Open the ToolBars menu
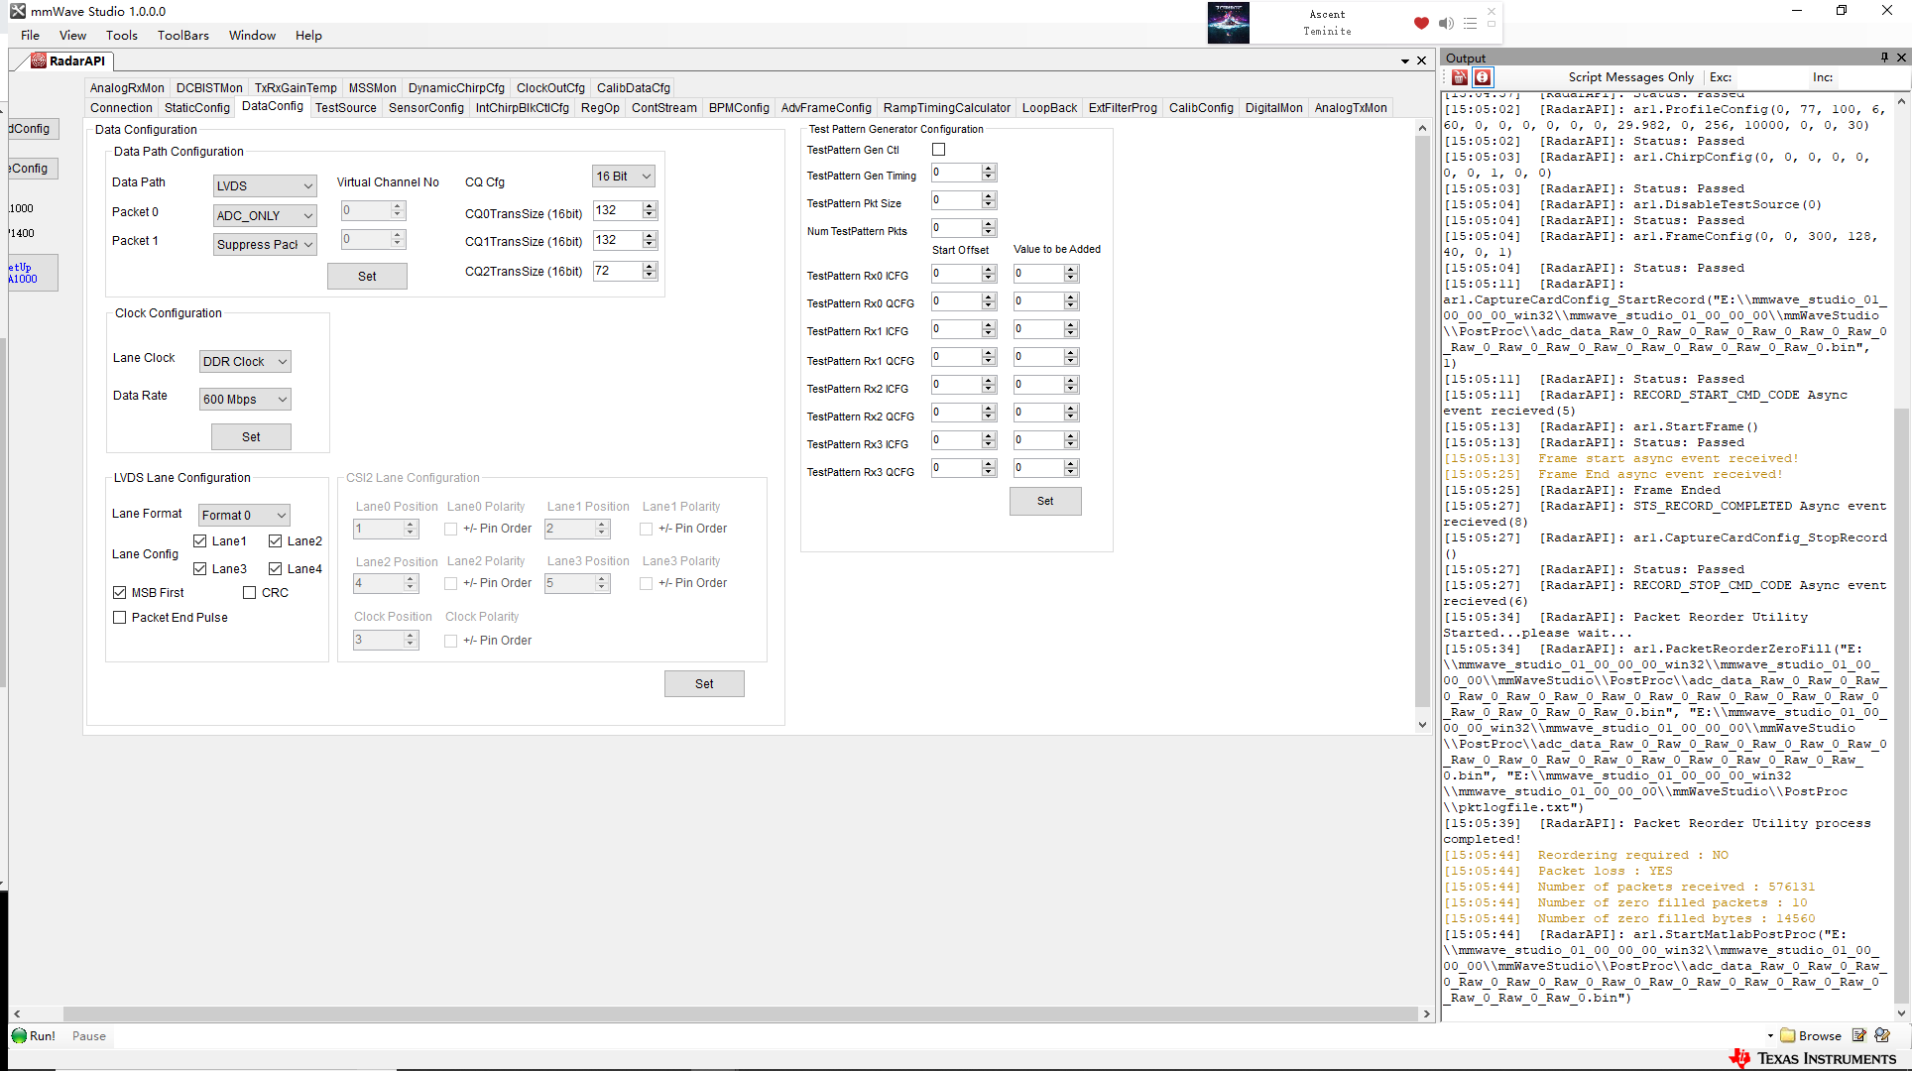 click(x=183, y=36)
